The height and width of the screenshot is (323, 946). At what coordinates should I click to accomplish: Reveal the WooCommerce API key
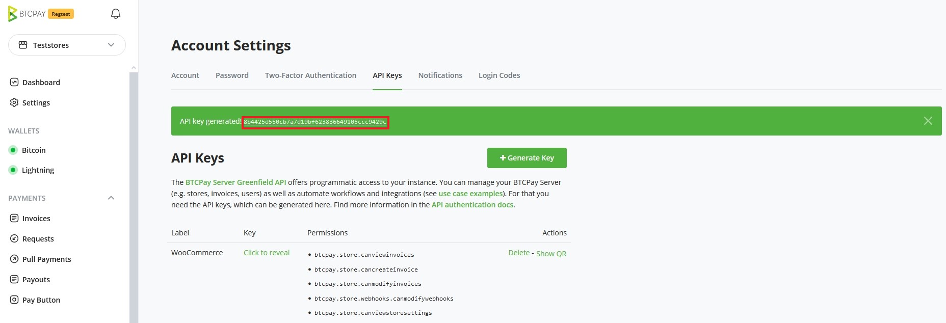pyautogui.click(x=267, y=253)
